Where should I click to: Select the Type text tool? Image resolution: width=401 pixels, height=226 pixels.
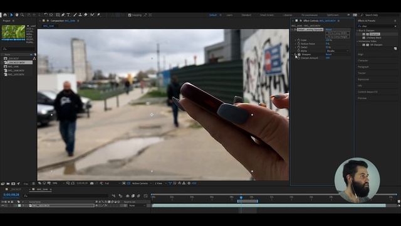point(68,15)
